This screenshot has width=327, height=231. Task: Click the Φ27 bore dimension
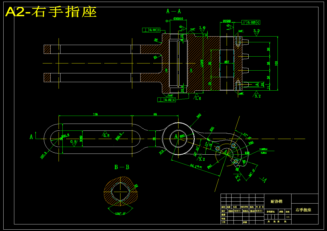[x=227, y=62]
